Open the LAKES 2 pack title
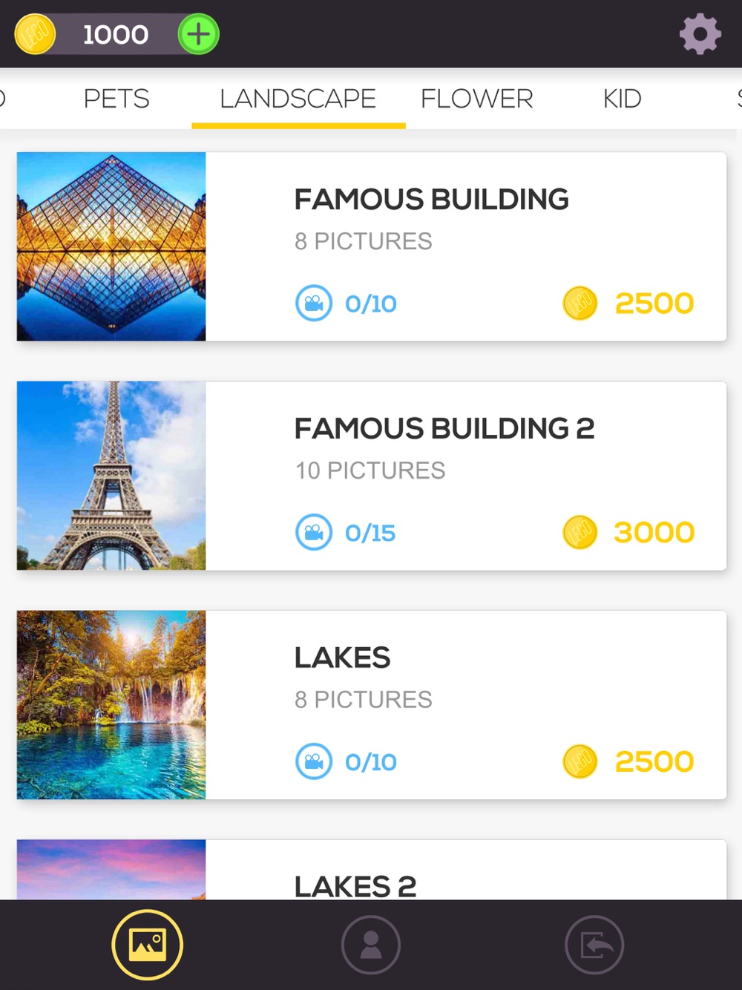 [355, 886]
